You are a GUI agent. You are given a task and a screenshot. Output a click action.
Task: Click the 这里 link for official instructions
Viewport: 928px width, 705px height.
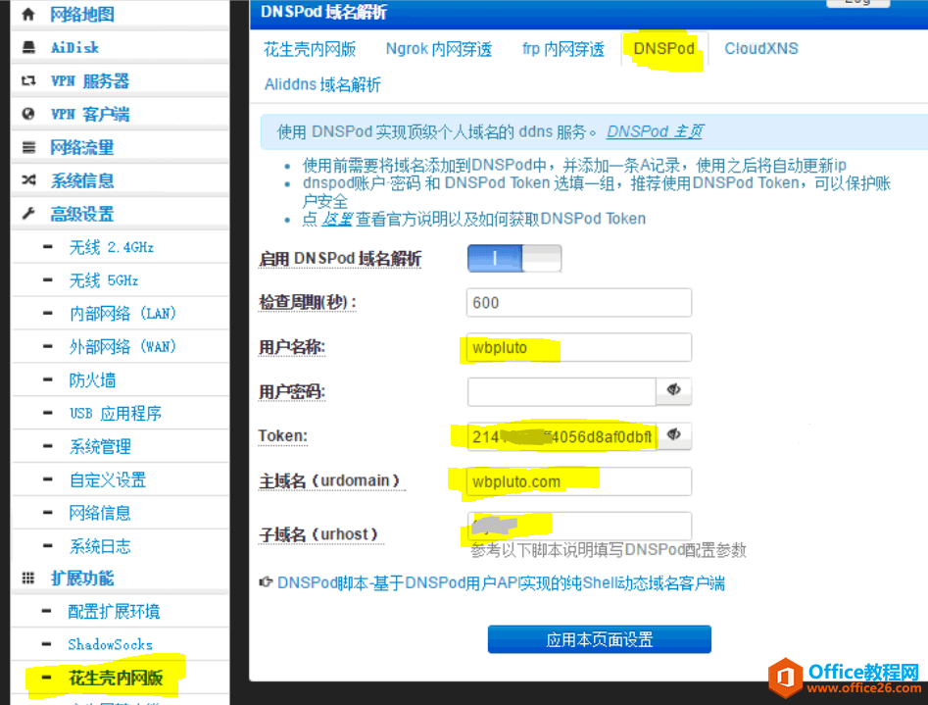[337, 220]
